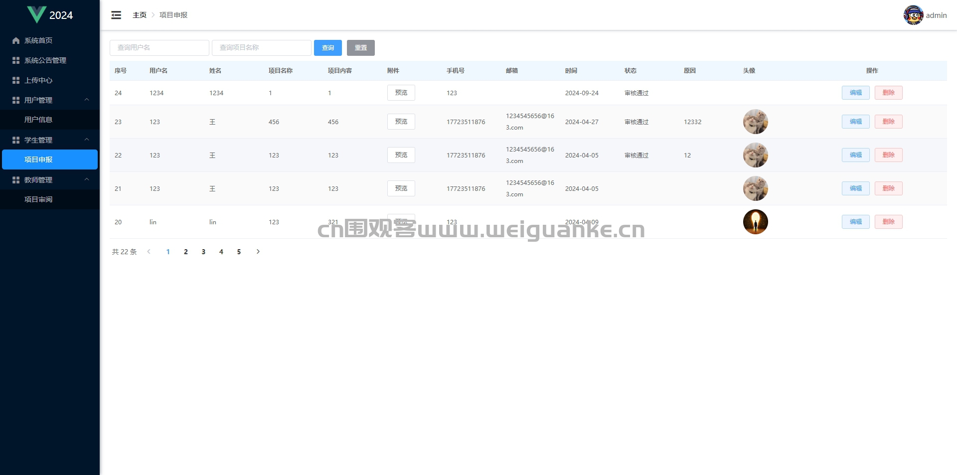Click the grid icon beside 系统公告管理

(x=16, y=60)
